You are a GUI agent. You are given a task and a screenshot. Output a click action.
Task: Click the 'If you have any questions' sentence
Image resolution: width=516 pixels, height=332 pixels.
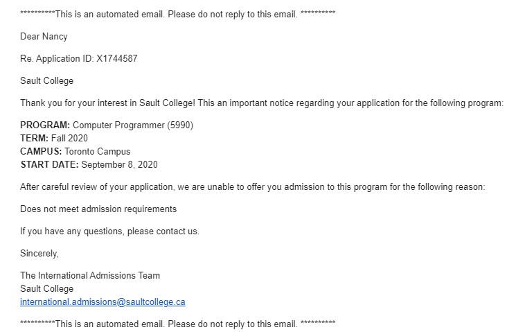[109, 231]
